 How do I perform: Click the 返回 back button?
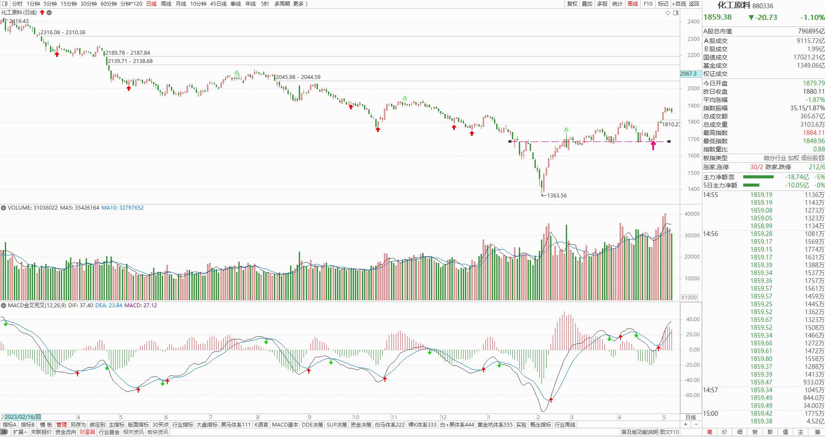pos(694,4)
